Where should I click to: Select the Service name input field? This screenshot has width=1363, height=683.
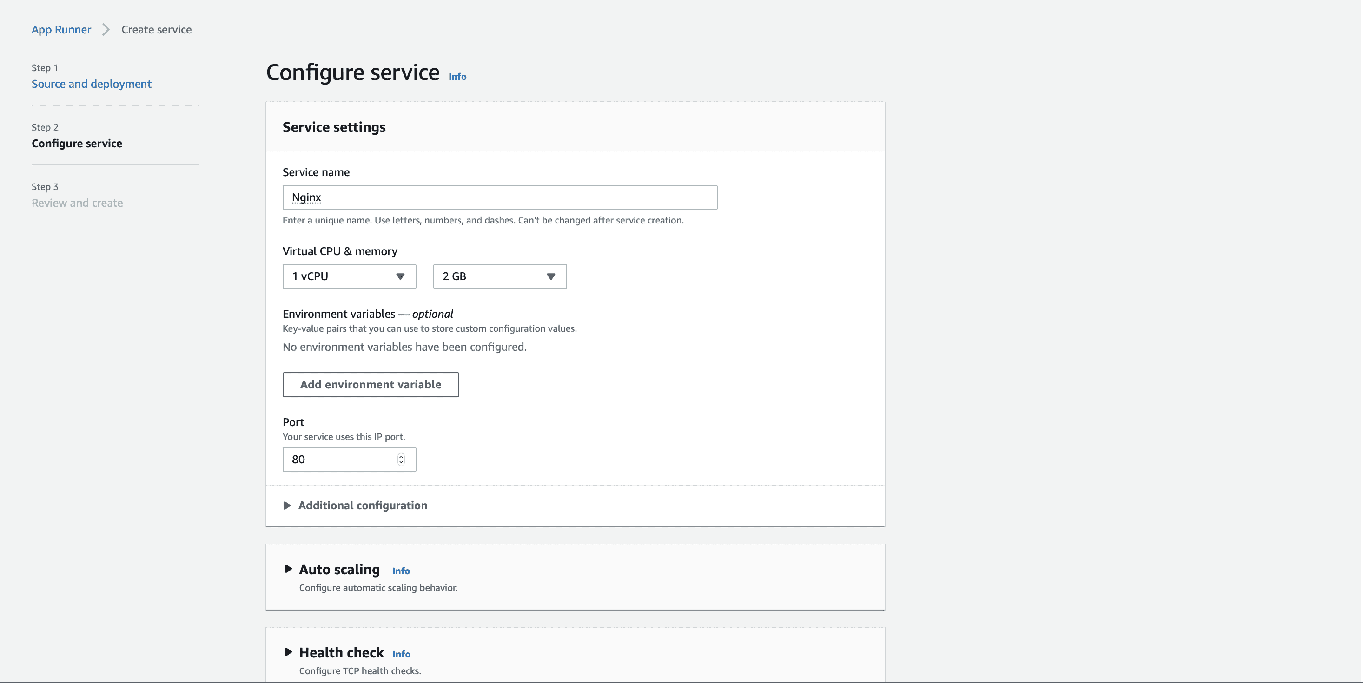coord(500,197)
